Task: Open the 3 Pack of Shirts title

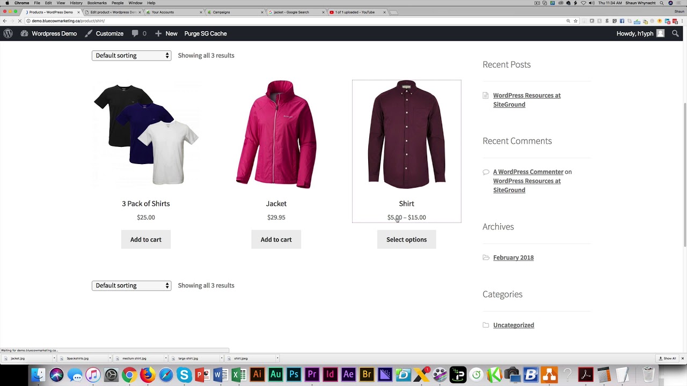Action: click(146, 204)
